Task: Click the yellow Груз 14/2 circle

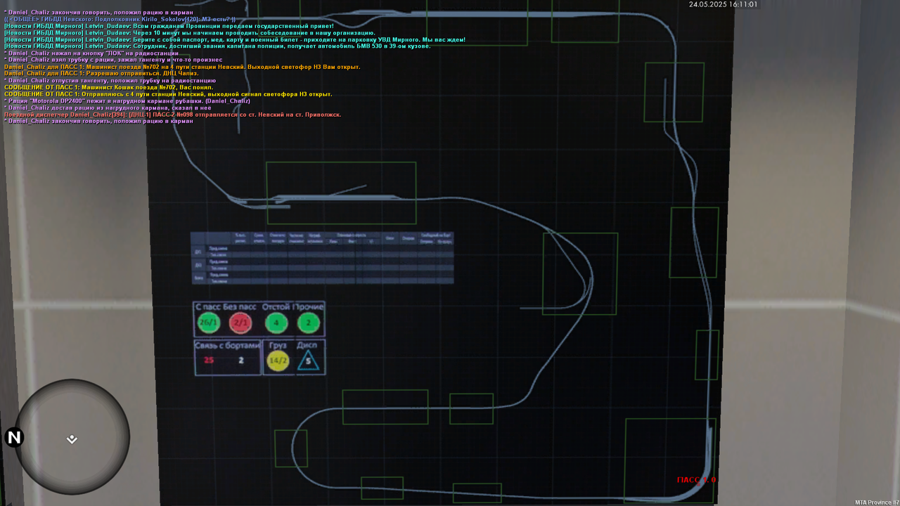Action: tap(278, 361)
